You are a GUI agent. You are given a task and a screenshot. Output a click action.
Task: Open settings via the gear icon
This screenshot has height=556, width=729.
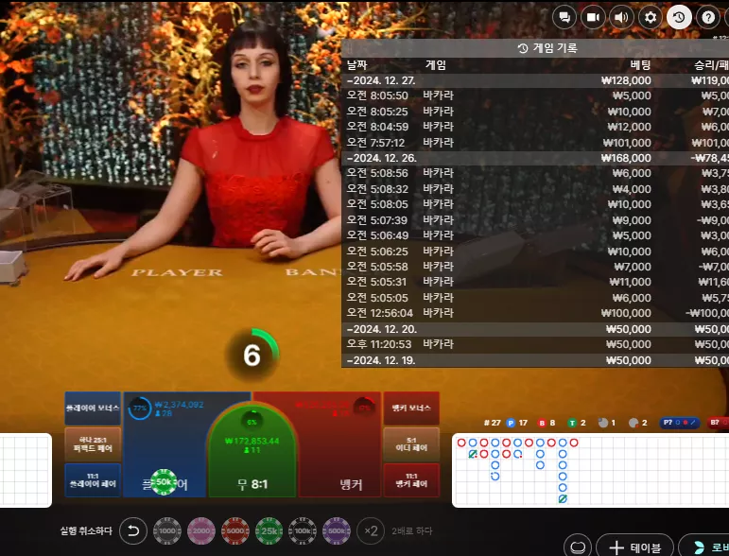(x=651, y=17)
